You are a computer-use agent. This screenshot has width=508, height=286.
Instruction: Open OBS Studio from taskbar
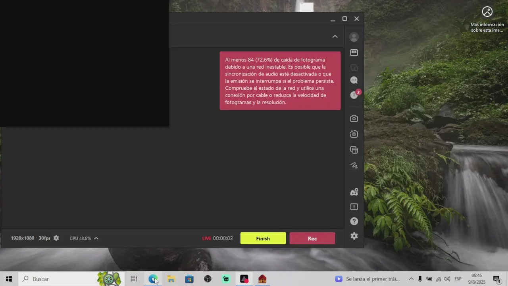(x=208, y=279)
